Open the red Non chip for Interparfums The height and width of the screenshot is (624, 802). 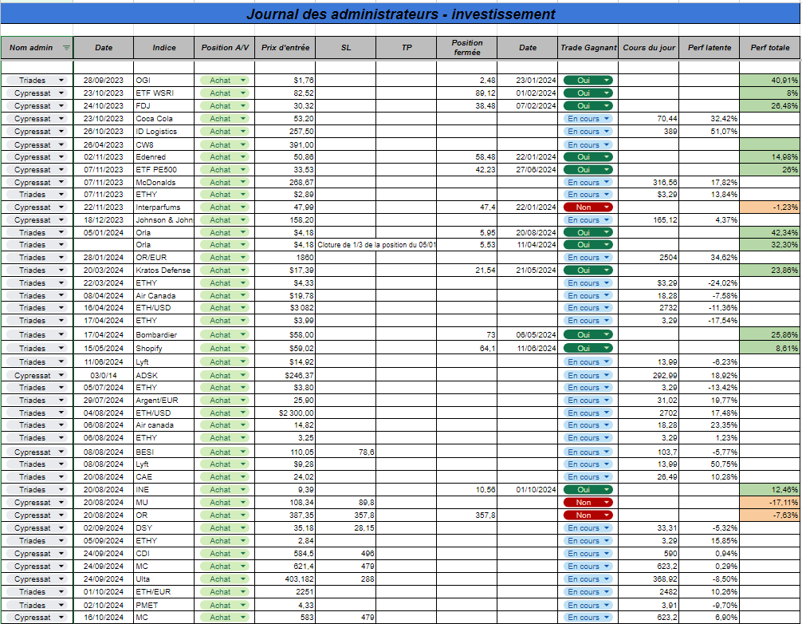pyautogui.click(x=588, y=207)
